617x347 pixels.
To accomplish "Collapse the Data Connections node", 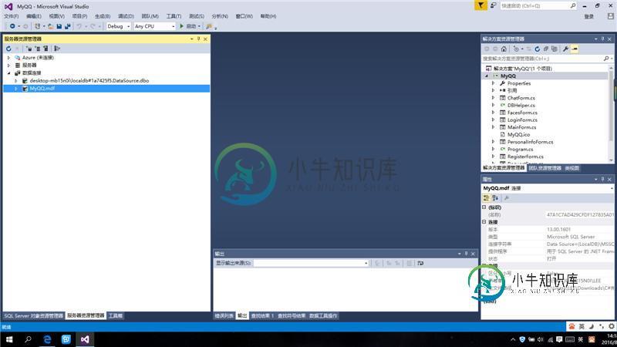I will (9, 73).
